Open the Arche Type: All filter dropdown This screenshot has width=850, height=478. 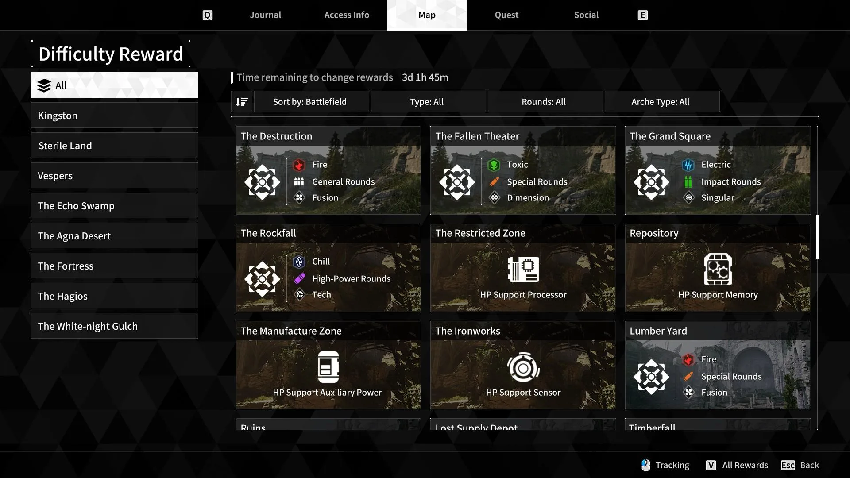click(660, 102)
